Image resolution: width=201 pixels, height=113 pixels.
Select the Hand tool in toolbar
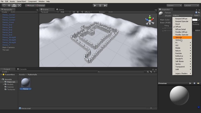tap(4, 5)
